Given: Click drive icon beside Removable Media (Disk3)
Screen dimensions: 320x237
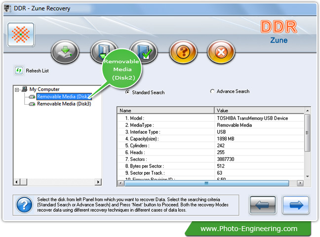Looking at the screenshot, I should pyautogui.click(x=32, y=104).
